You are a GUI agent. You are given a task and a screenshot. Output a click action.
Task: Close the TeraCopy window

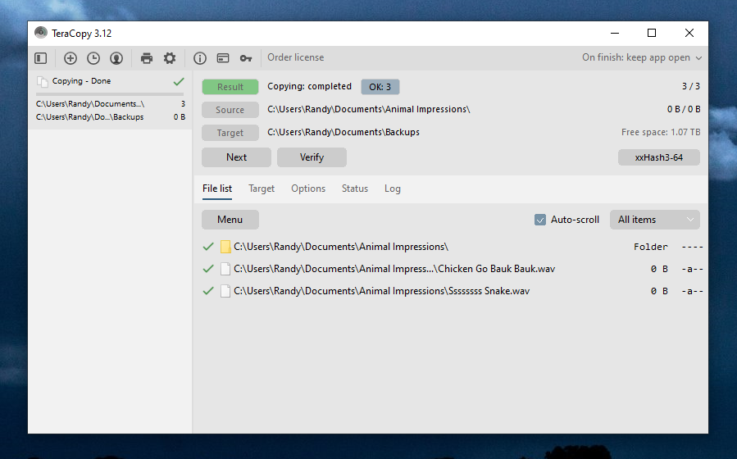click(689, 33)
